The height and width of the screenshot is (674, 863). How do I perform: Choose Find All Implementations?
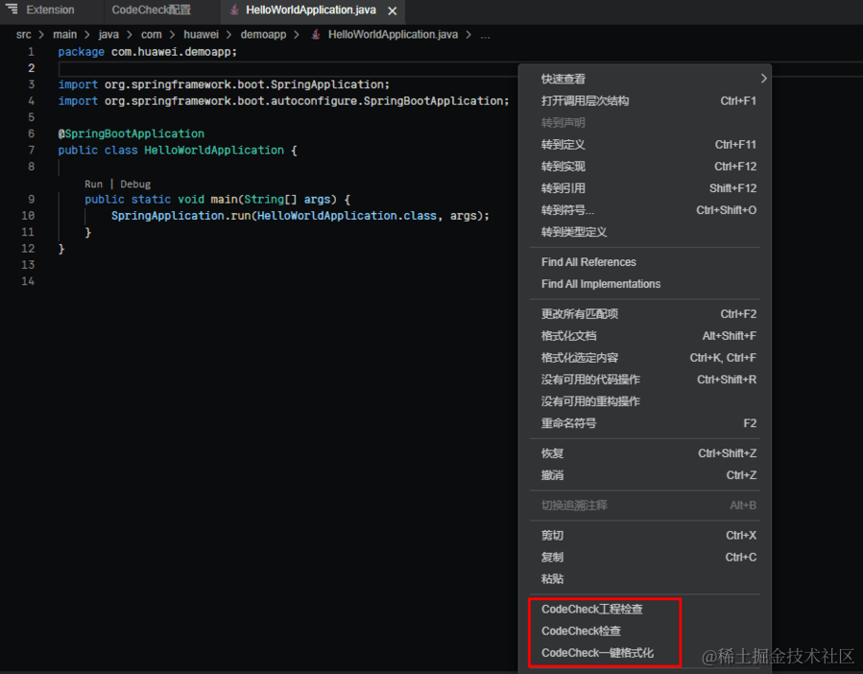pos(644,284)
